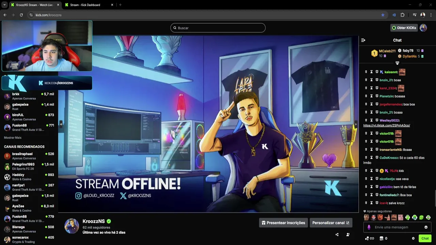436x245 pixels.
Task: Delete karol_2324's message via the trash icon
Action: [x=366, y=88]
